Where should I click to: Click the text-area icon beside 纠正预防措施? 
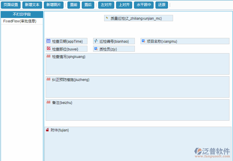48,79
